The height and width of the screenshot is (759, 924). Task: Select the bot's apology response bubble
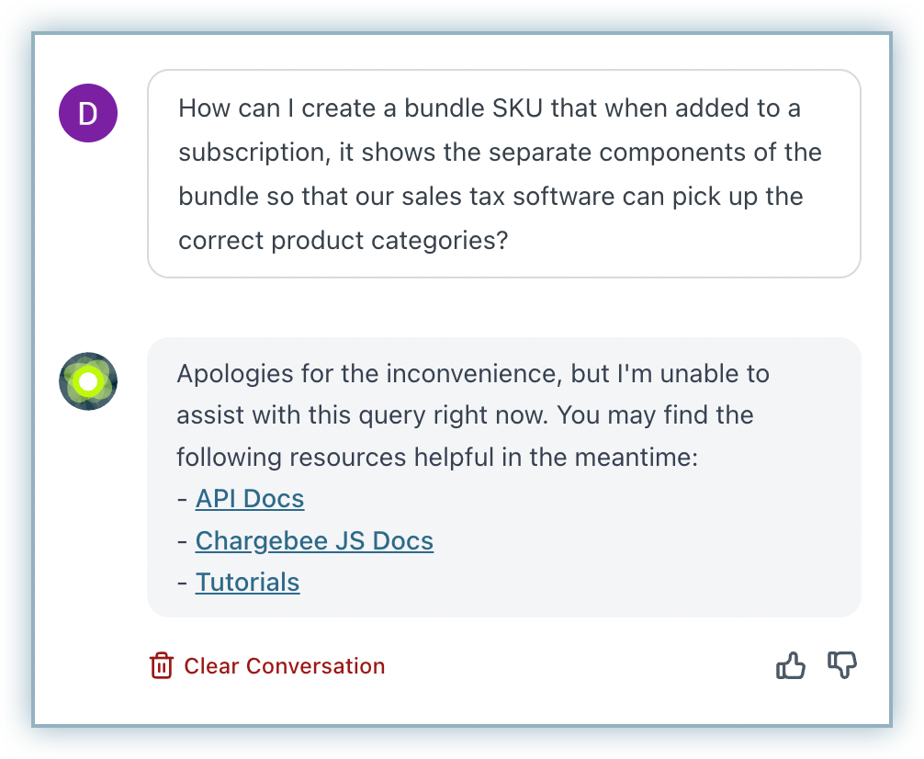click(504, 477)
